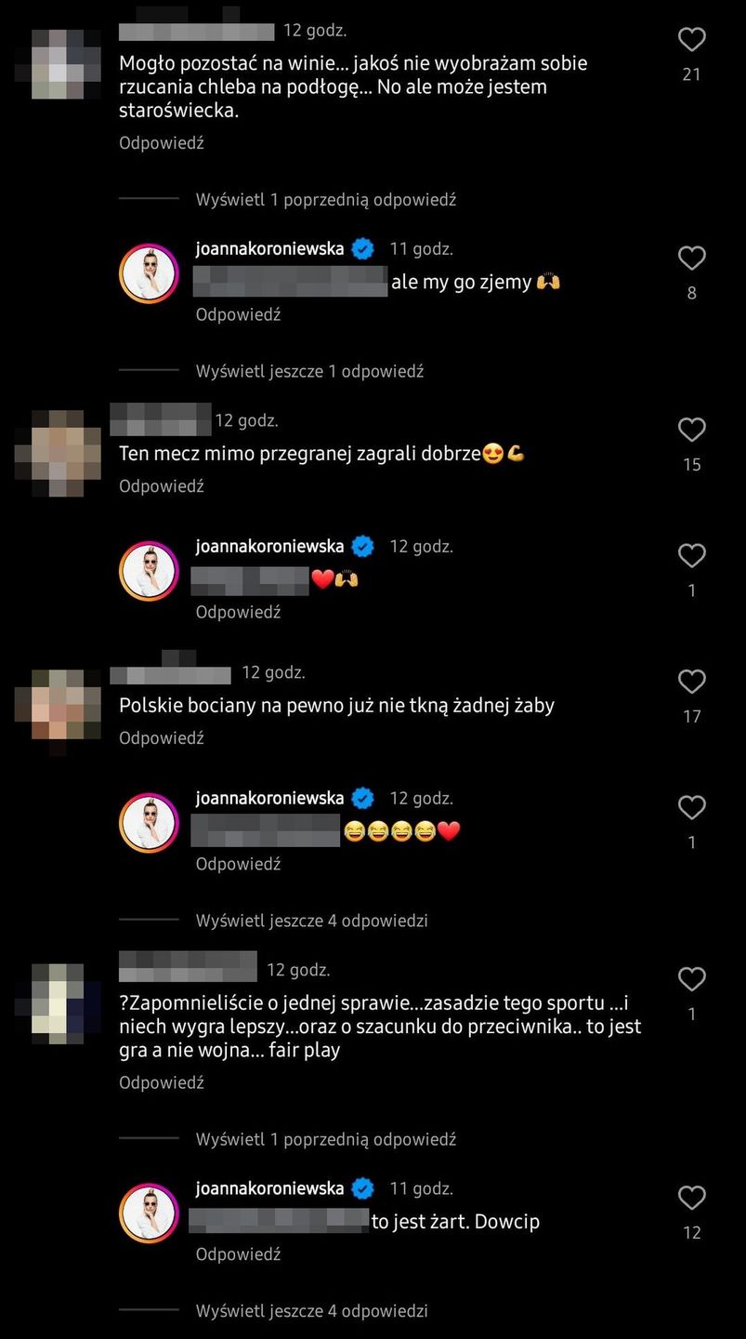
Task: Like joannakoroniewska's reply 'ale my go zjemy'
Action: [x=691, y=258]
